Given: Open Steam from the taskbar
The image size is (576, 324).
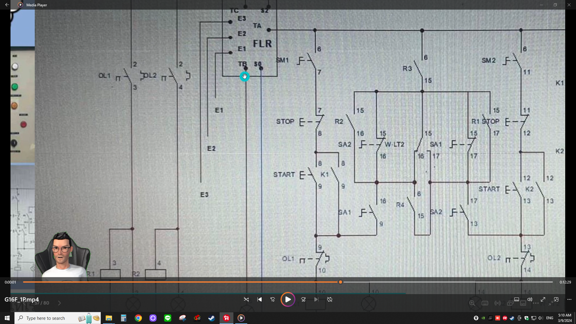Looking at the screenshot, I should pyautogui.click(x=212, y=318).
